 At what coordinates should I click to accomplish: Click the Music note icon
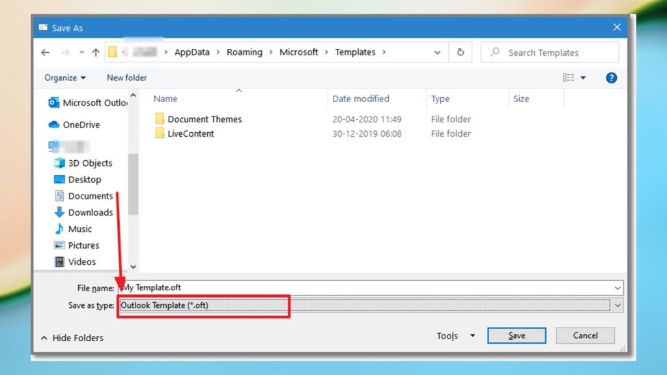(x=59, y=229)
